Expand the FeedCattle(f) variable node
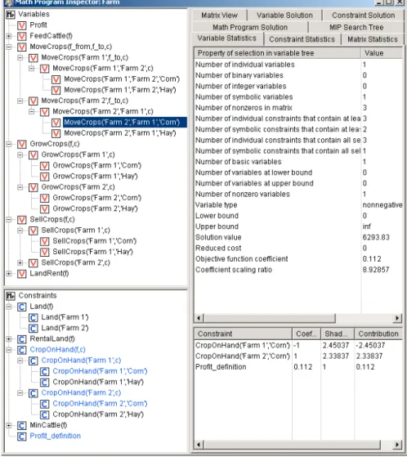The height and width of the screenshot is (457, 407). pyautogui.click(x=9, y=36)
